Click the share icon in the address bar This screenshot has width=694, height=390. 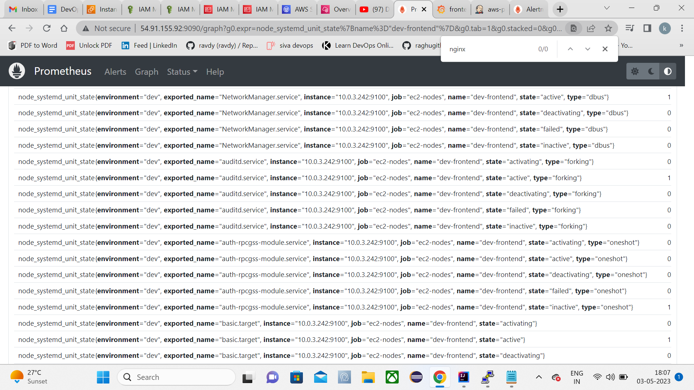pos(591,28)
